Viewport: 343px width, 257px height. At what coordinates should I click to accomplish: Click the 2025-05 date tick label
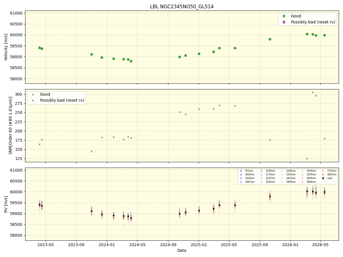click(x=229, y=244)
